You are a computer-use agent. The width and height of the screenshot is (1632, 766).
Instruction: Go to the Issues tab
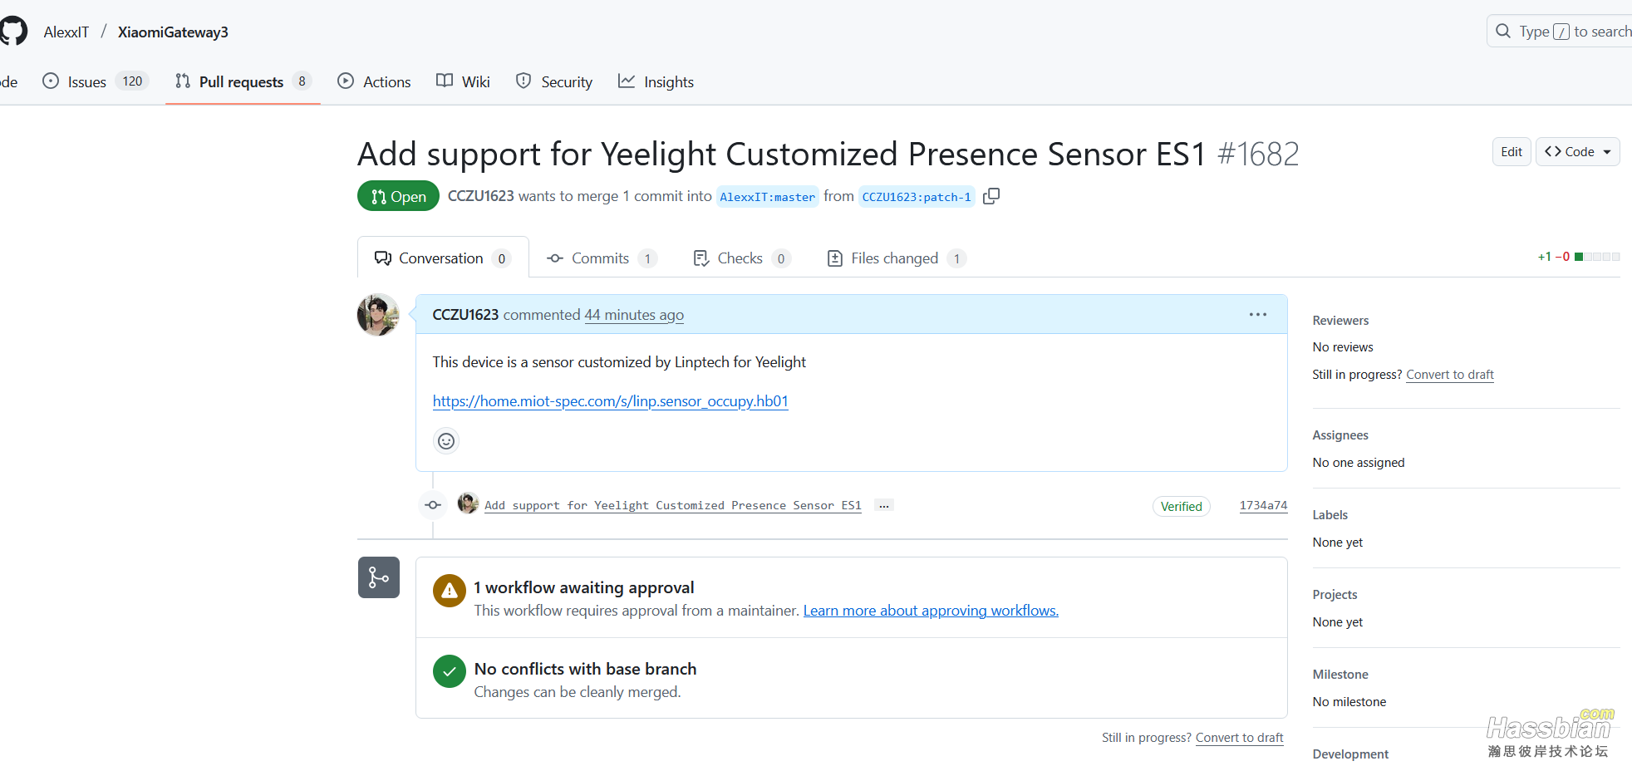(87, 81)
